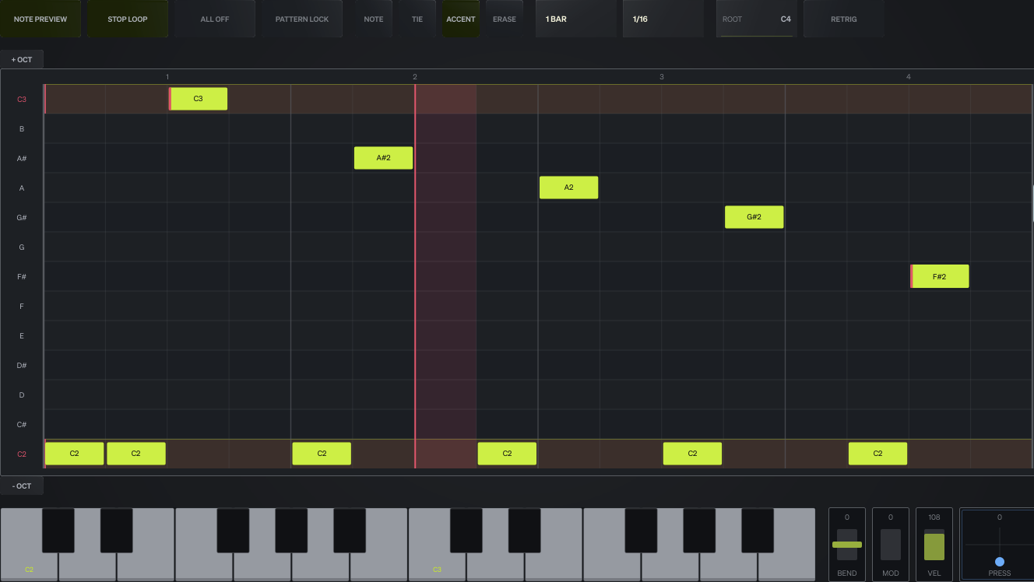Enable PATTERN LOCK
This screenshot has width=1034, height=582.
302,19
